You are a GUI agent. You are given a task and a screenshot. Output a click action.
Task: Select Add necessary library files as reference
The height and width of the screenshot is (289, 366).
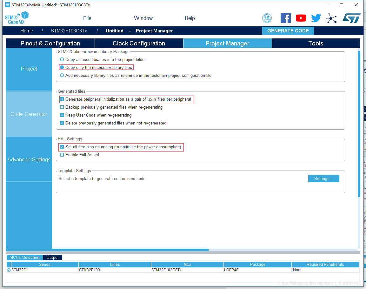coord(62,75)
